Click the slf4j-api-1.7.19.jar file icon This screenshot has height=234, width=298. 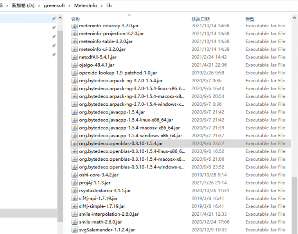tap(75, 198)
